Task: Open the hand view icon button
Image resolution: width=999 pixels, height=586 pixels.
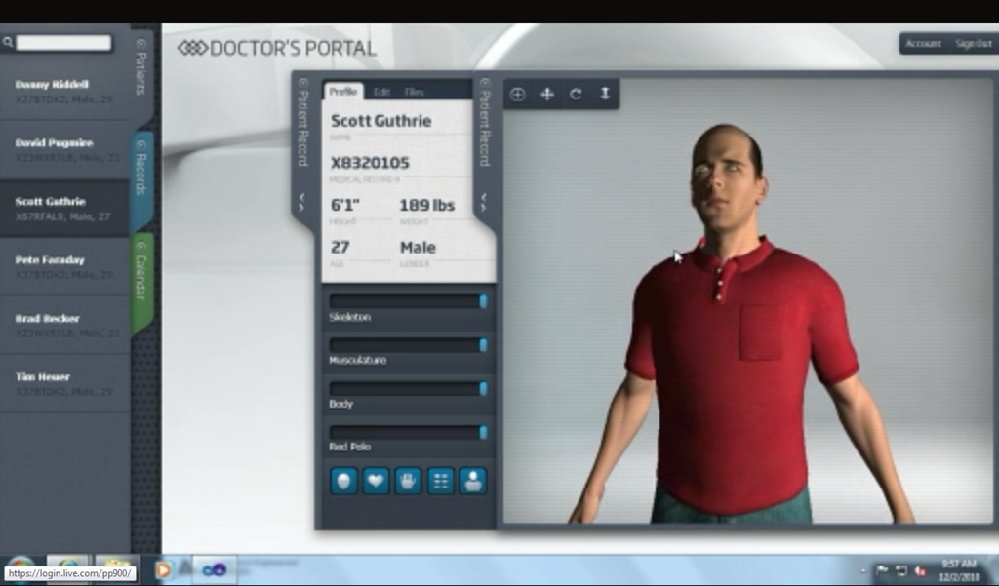Action: [x=408, y=481]
